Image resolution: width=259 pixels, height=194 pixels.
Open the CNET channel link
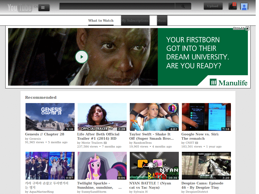click(190, 143)
